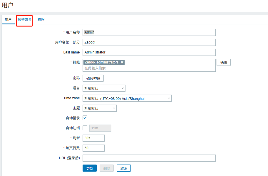Uncheck the 自动登录 checkbox
268x176 pixels.
(x=85, y=118)
